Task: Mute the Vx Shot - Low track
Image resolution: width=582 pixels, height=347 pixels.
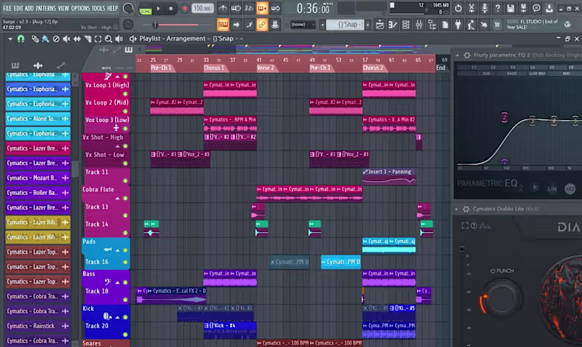Action: click(x=125, y=163)
